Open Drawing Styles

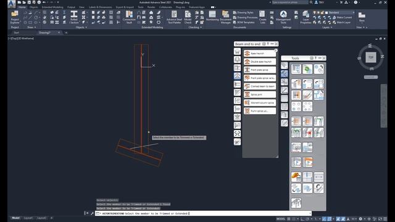pos(243,12)
